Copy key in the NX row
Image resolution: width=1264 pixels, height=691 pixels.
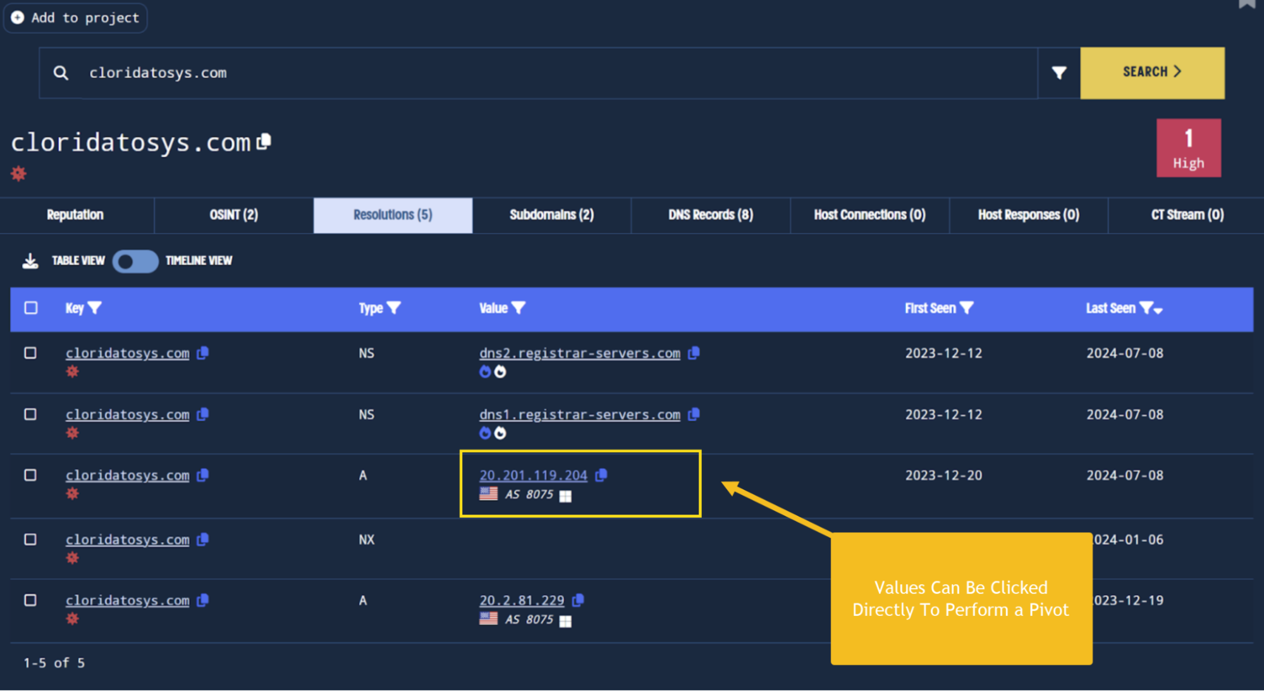tap(203, 539)
